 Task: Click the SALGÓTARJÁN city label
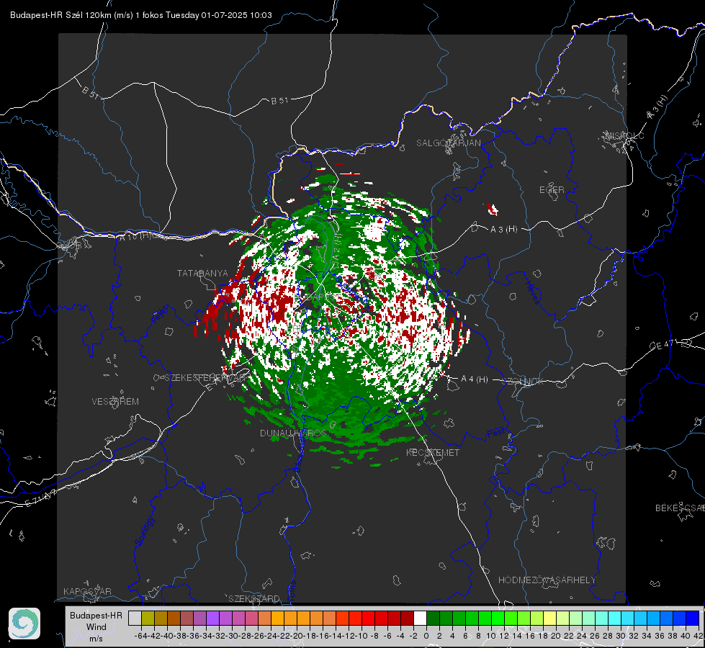448,143
